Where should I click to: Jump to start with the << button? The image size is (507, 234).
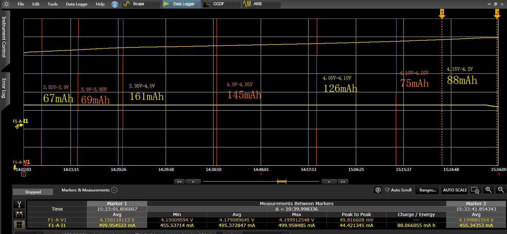(179, 182)
